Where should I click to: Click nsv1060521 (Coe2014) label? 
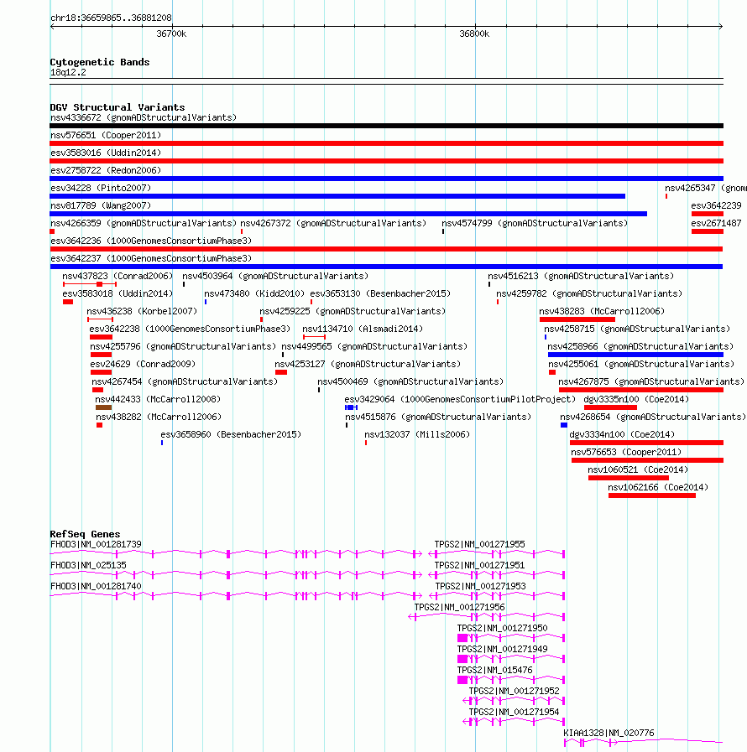(638, 469)
